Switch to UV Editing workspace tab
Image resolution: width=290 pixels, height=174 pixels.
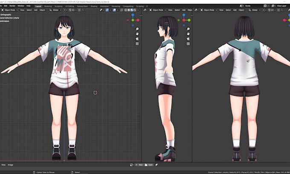pyautogui.click(x=70, y=6)
